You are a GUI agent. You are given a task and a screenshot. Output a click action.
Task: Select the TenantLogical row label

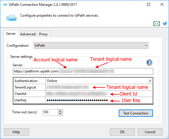pos(29,87)
